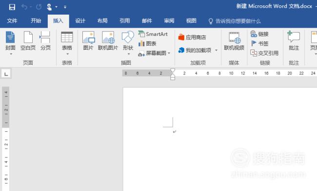Open the 应用商店 add-in store

point(192,37)
